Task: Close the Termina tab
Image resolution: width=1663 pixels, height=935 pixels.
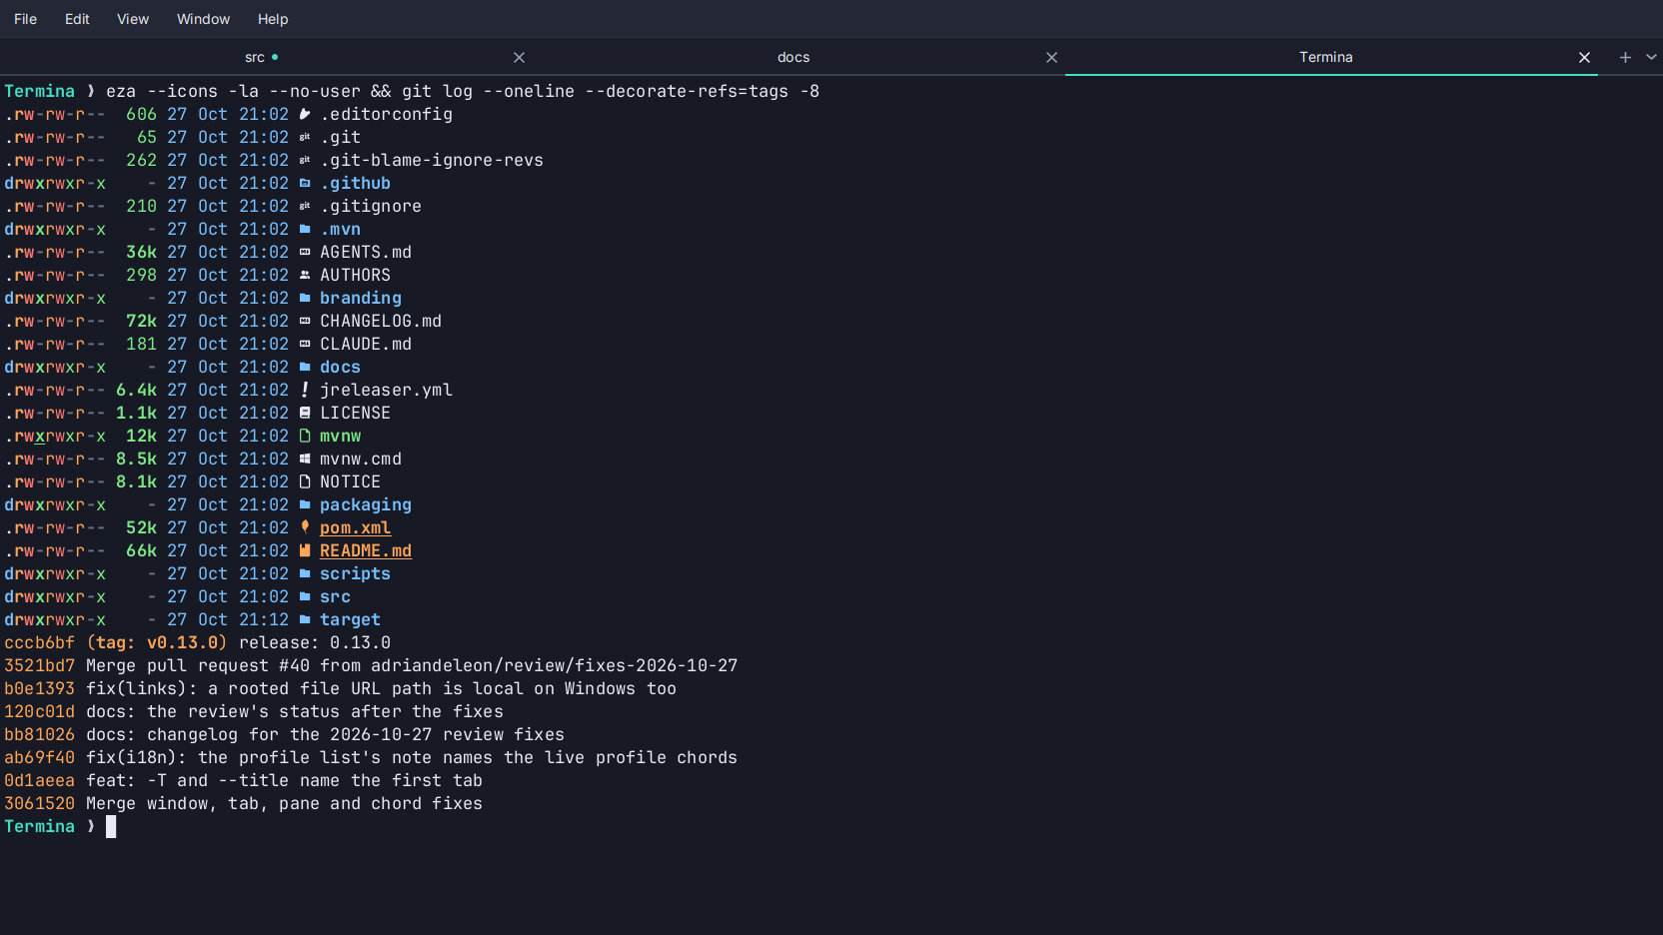Action: coord(1584,58)
